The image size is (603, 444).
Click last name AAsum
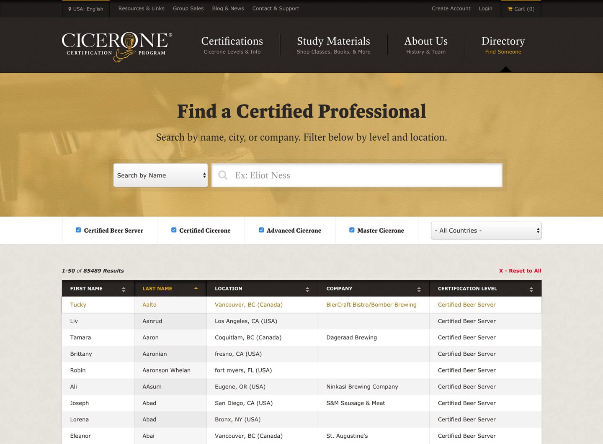[152, 387]
